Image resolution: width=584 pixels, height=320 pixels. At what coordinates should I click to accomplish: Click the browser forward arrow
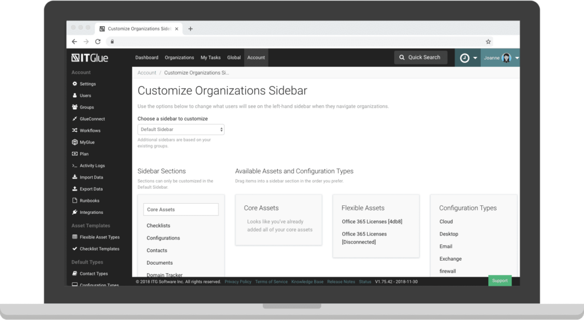coord(86,42)
